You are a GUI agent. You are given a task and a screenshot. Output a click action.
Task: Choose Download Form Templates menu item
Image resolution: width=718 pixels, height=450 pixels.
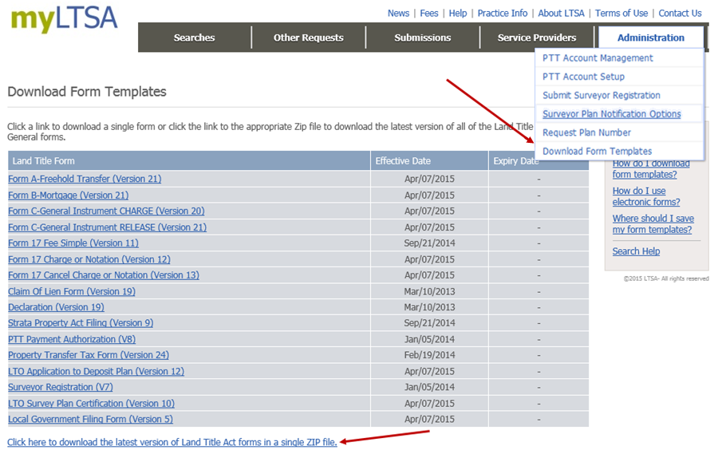[x=597, y=151]
